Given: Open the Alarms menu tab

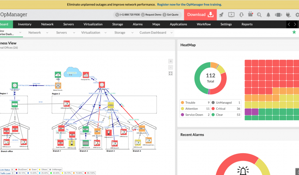Looking at the screenshot, I should [x=138, y=24].
